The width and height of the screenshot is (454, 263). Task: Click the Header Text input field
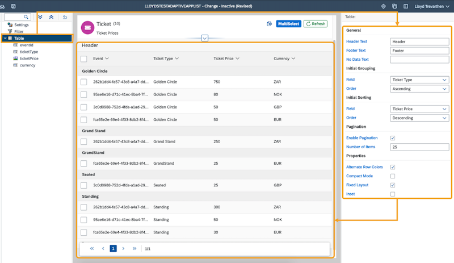pyautogui.click(x=419, y=42)
